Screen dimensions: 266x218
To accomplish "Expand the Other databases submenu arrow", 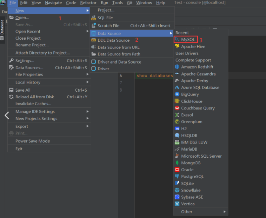I will click(x=225, y=212).
